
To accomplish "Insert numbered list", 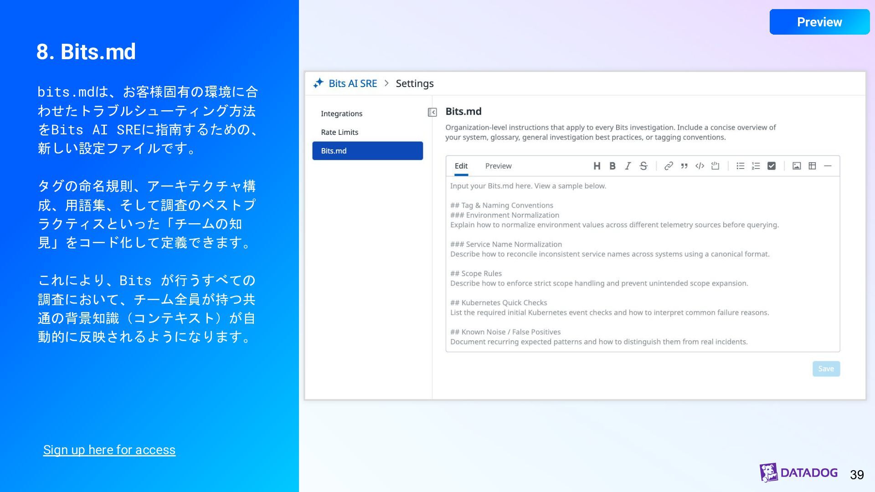I will [756, 166].
